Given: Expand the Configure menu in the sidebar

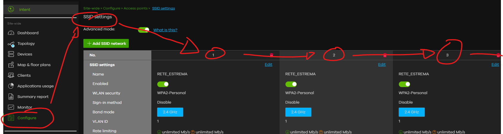Looking at the screenshot, I should click(27, 118).
